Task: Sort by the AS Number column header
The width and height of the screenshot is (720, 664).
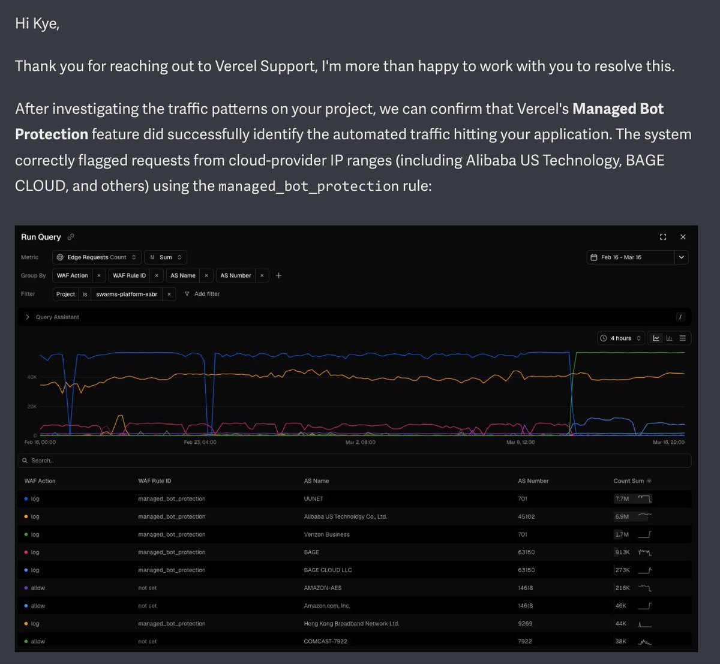Action: click(533, 481)
